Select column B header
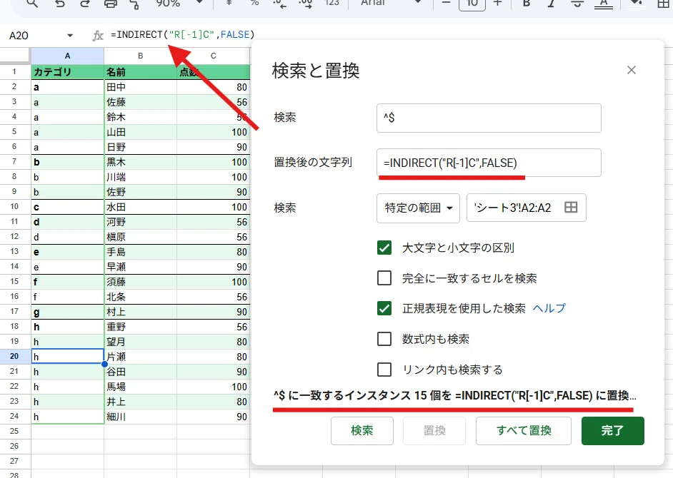This screenshot has width=673, height=478. point(140,56)
